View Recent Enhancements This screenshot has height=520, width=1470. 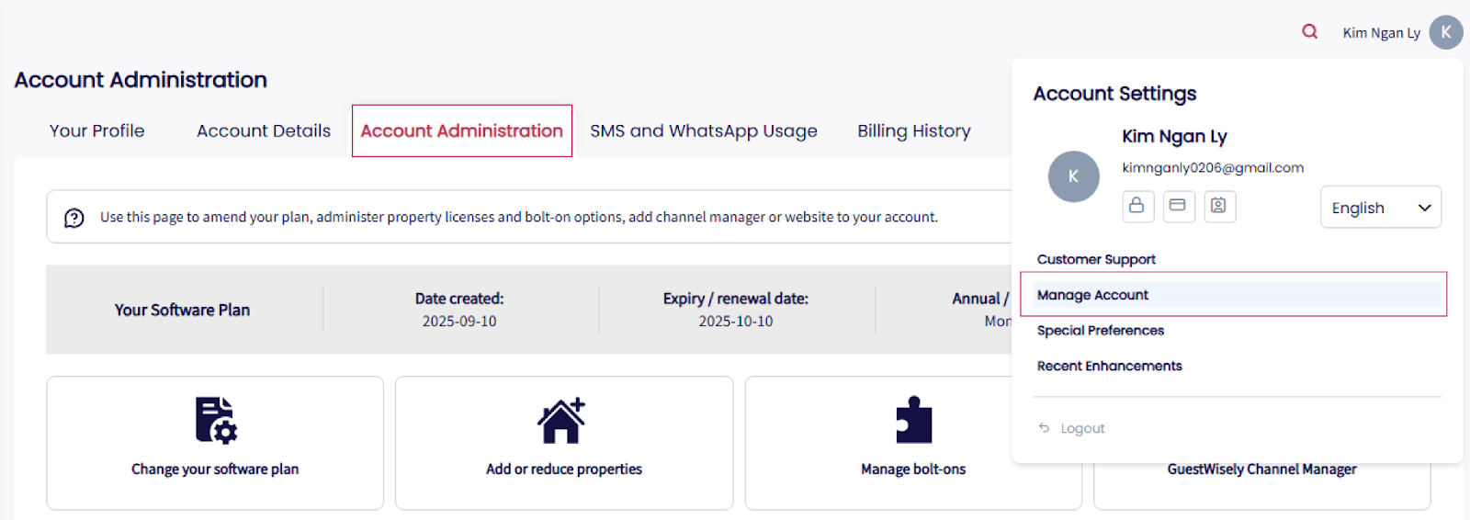(1109, 367)
